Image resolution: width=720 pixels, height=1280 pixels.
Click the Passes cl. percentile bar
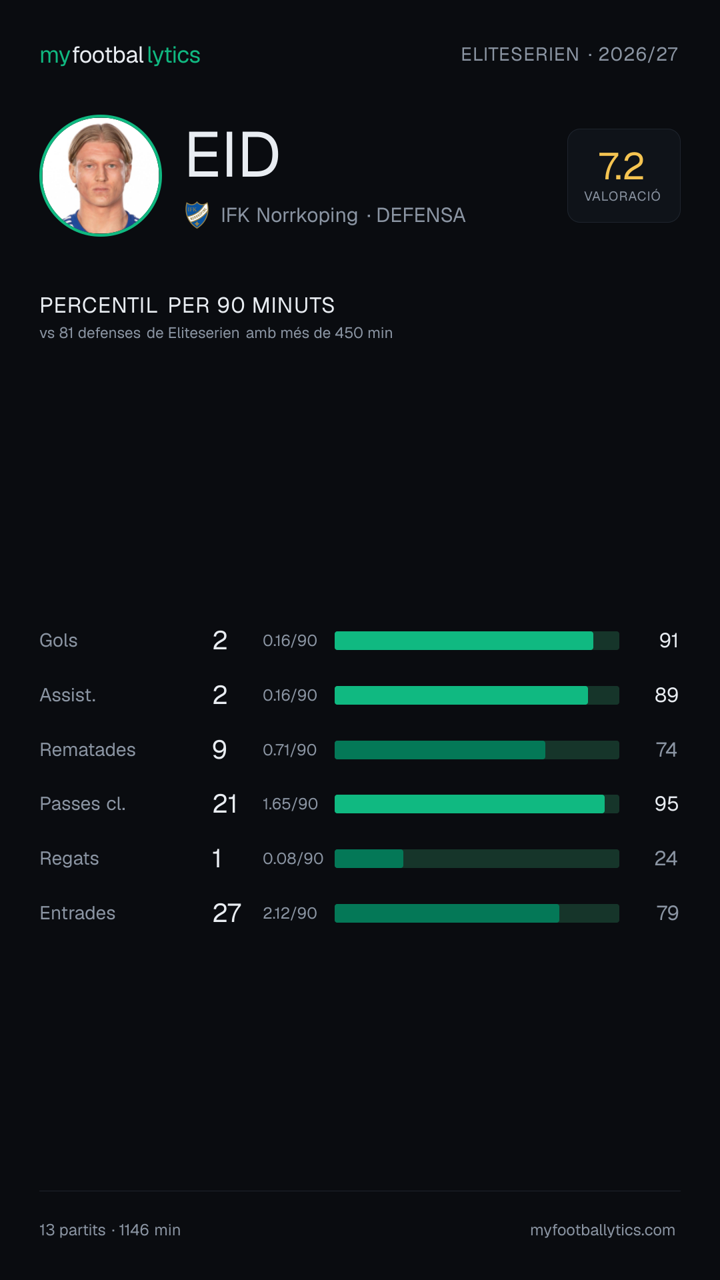pyautogui.click(x=477, y=804)
